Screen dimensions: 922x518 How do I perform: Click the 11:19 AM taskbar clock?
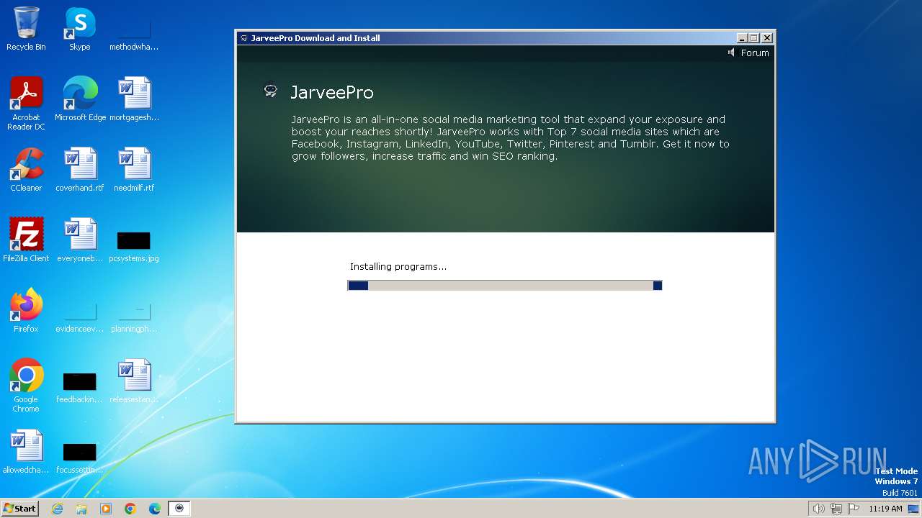pos(885,509)
